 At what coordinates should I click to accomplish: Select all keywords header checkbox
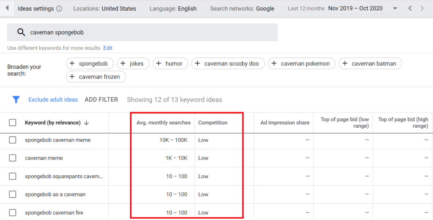12,123
